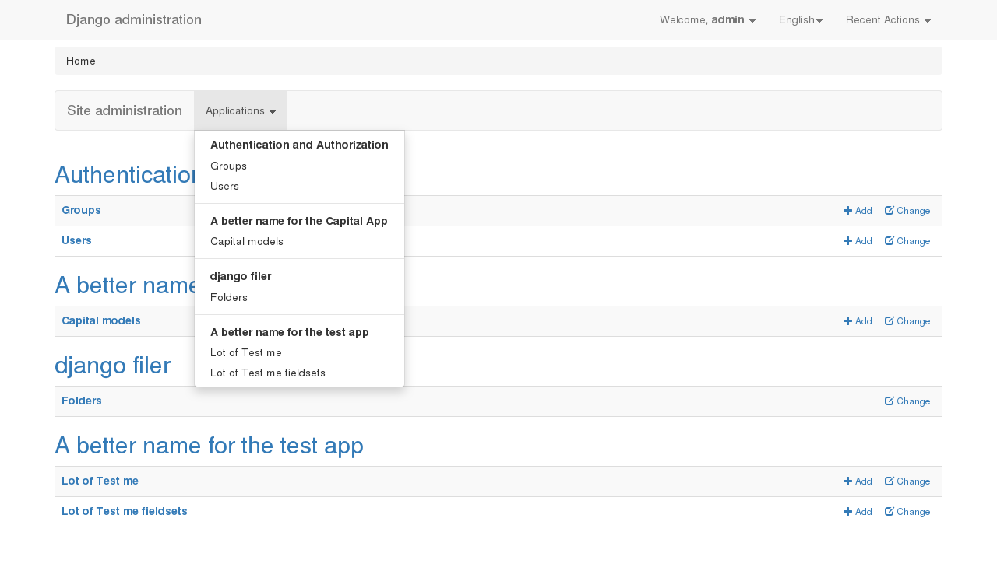The height and width of the screenshot is (574, 997).
Task: Click the edit icon in the Lot of Test me row
Action: click(889, 481)
